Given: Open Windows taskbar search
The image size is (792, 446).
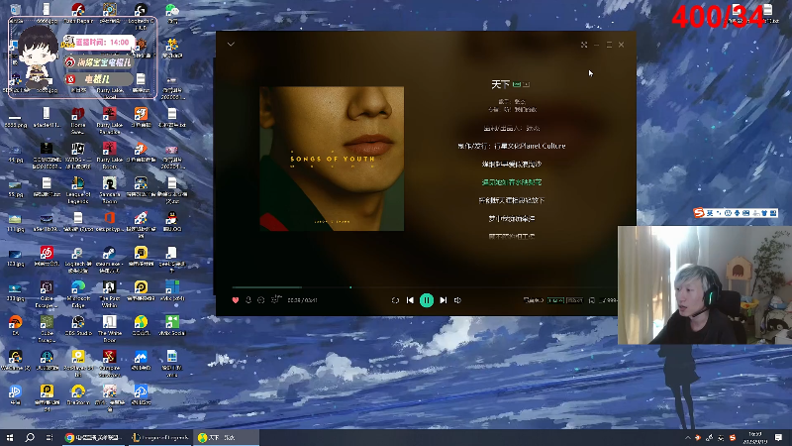Looking at the screenshot, I should [x=30, y=437].
